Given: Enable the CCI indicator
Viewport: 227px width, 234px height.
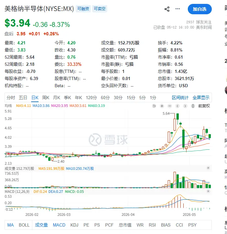Looking at the screenshot, I should 179,225.
